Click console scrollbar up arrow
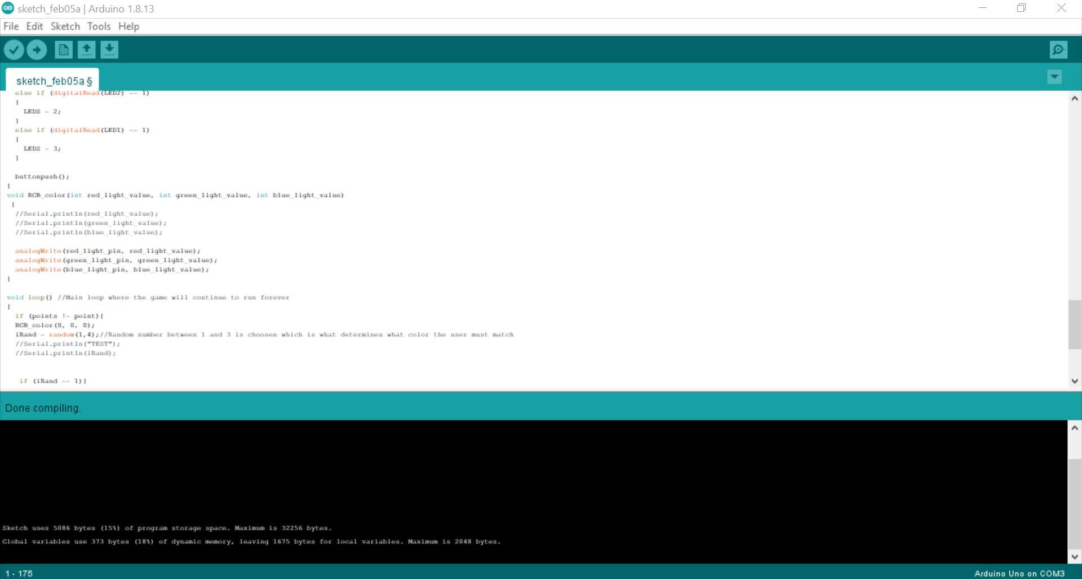This screenshot has width=1082, height=579. tap(1075, 428)
